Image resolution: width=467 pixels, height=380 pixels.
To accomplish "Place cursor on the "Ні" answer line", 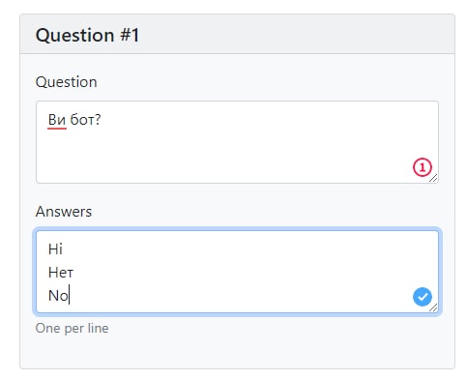I will pyautogui.click(x=55, y=249).
